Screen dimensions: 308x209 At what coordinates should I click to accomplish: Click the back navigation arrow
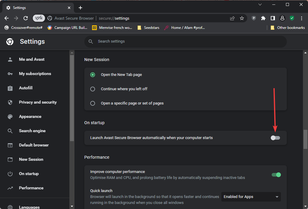tap(7, 18)
